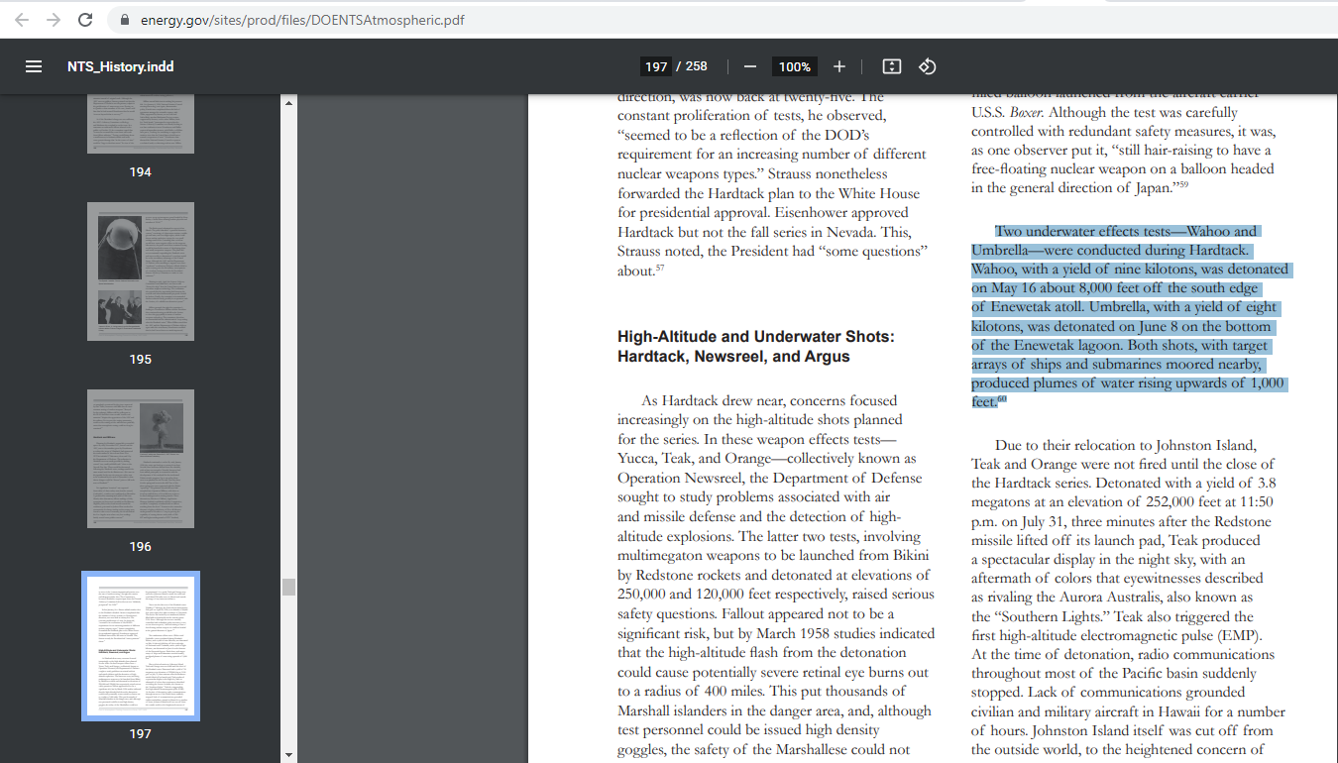Toggle the sidebar with the hamburger menu

click(x=34, y=66)
